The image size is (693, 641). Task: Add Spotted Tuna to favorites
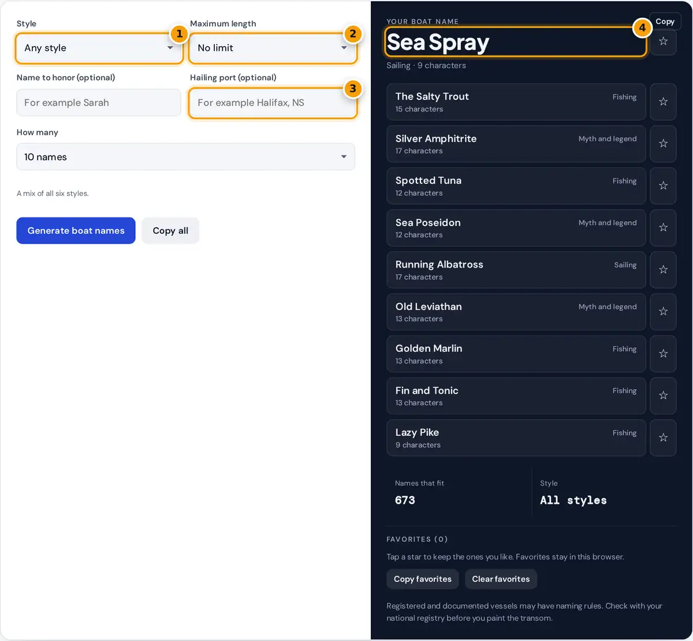click(663, 186)
